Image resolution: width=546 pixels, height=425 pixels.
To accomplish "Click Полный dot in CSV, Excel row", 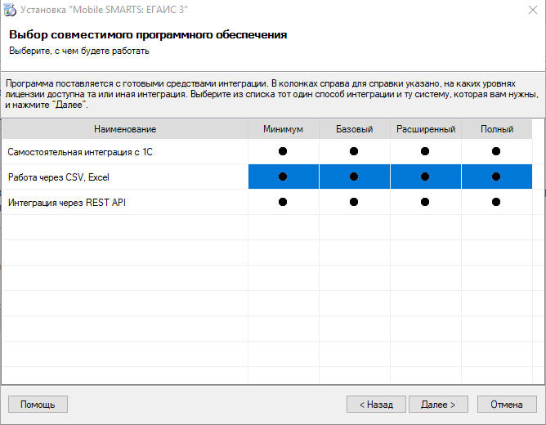I will 496,177.
